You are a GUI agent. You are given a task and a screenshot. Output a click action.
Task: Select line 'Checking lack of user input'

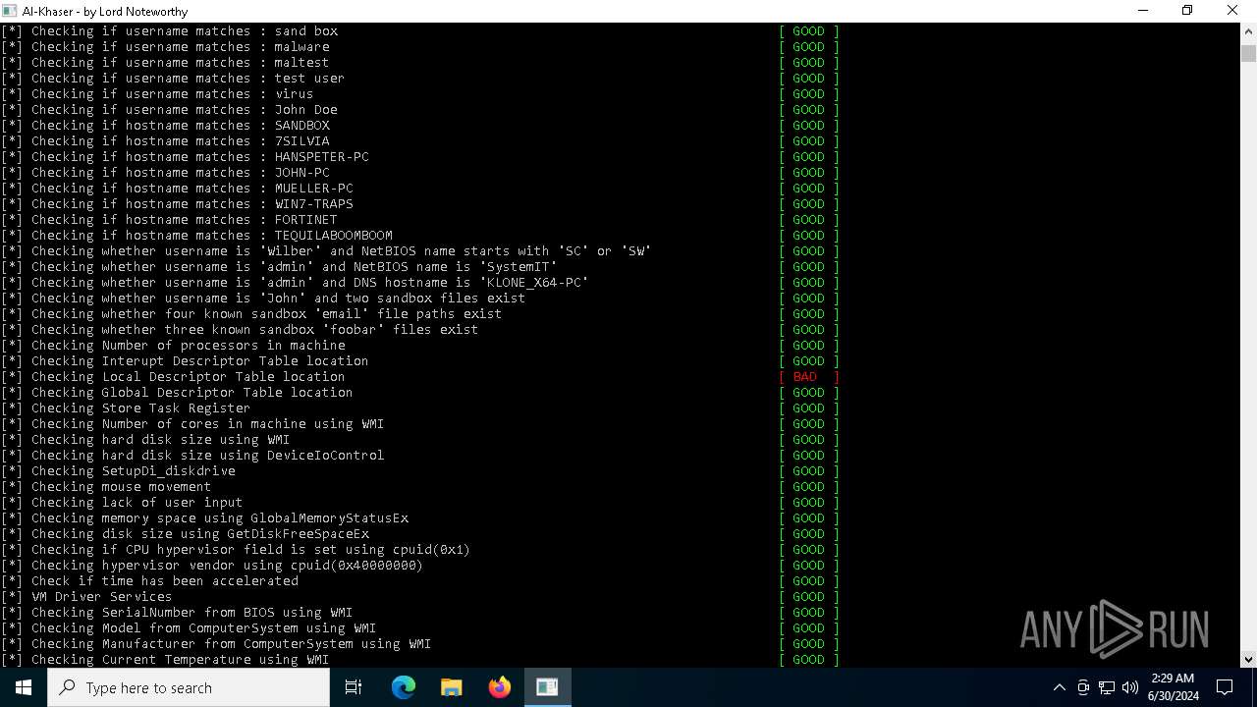pos(122,502)
